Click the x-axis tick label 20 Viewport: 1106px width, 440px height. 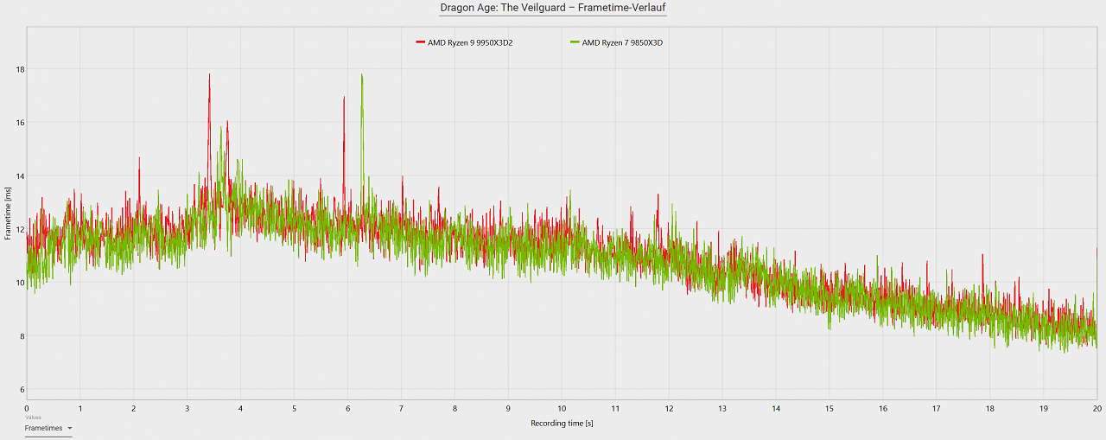1096,408
